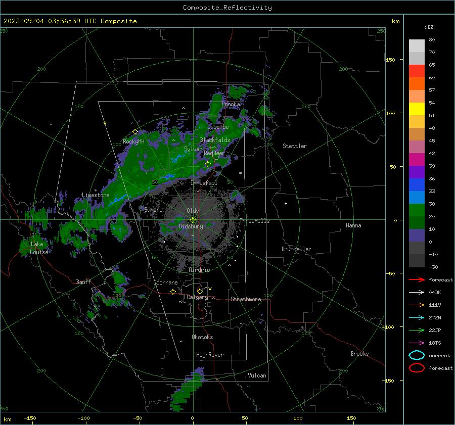Select the orange 111V arrow icon
455x425 pixels.
point(417,305)
